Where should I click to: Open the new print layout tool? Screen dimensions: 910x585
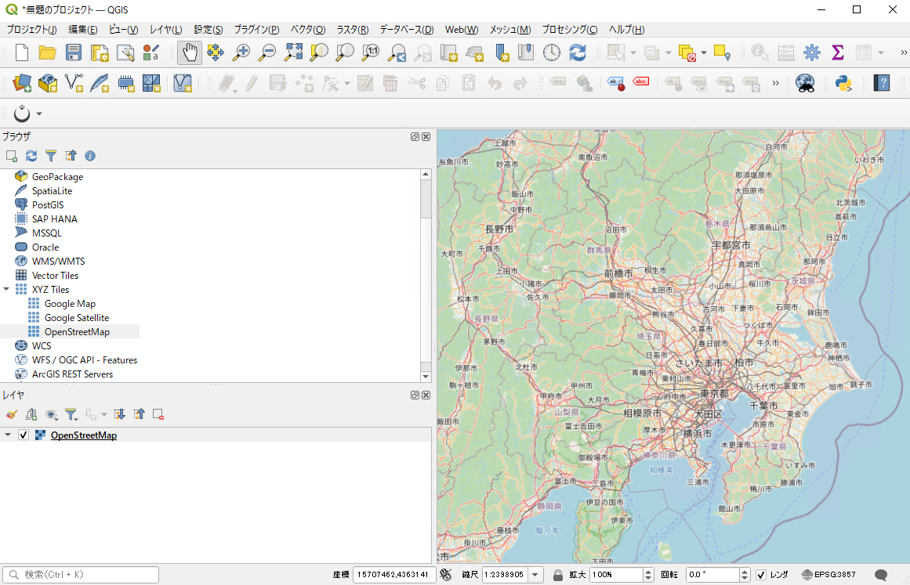(x=100, y=52)
